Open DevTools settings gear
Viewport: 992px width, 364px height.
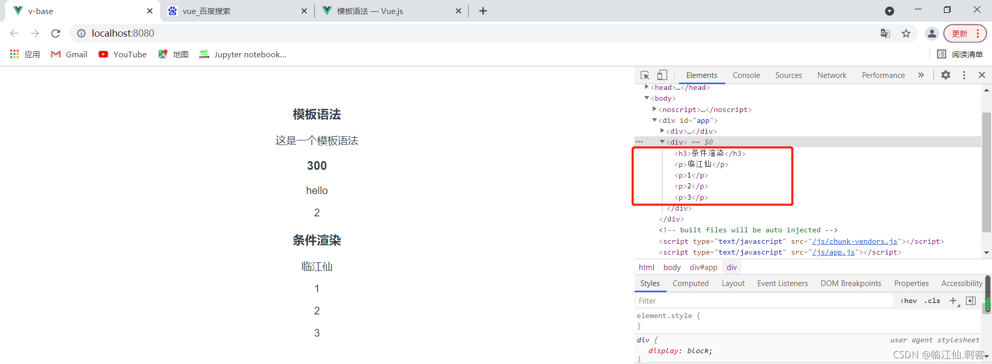[x=946, y=75]
